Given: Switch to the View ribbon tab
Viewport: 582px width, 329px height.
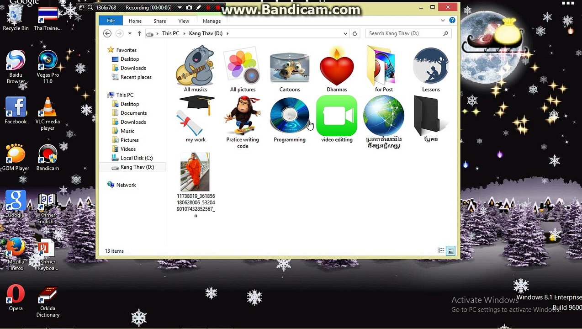Looking at the screenshot, I should (184, 21).
